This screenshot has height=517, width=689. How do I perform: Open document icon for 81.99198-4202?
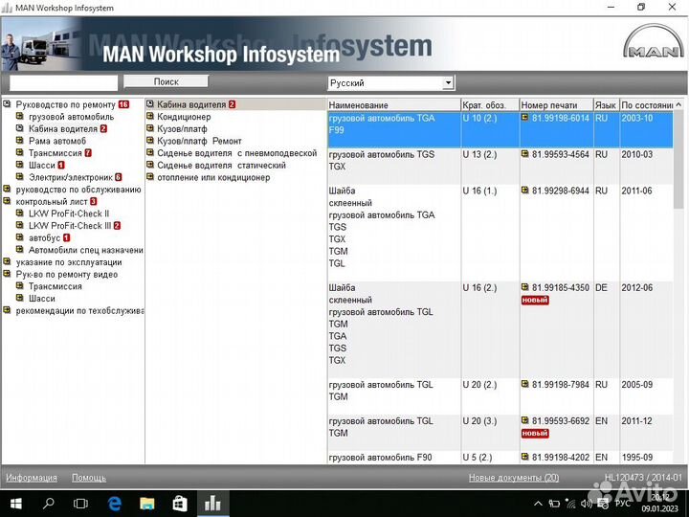click(x=525, y=458)
